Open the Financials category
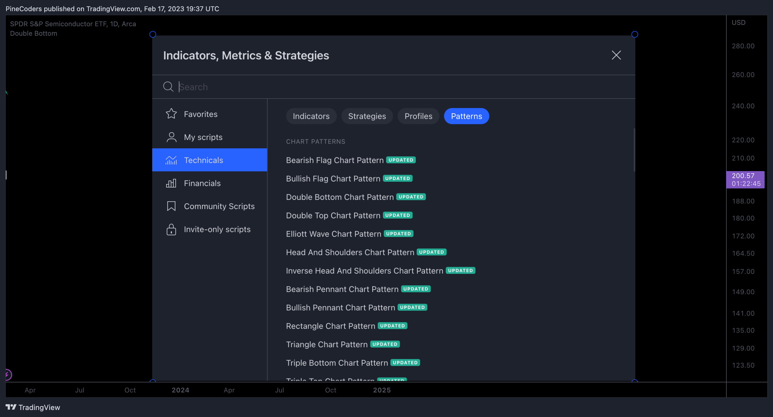The height and width of the screenshot is (417, 773). click(x=210, y=183)
